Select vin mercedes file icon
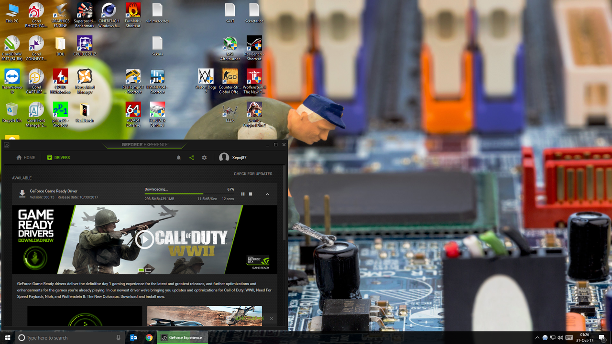The image size is (612, 344). [157, 13]
